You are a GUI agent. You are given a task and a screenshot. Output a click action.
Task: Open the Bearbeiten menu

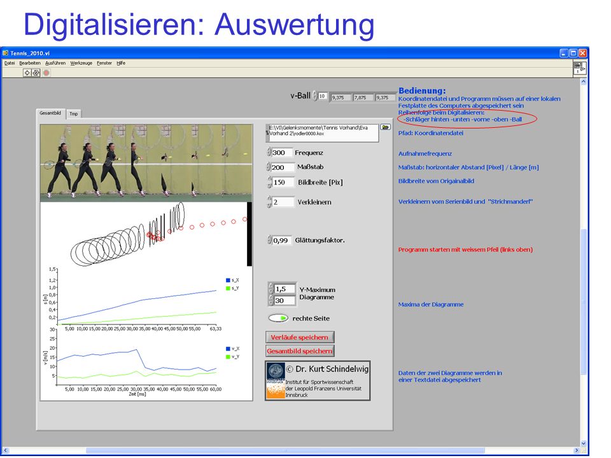[30, 63]
